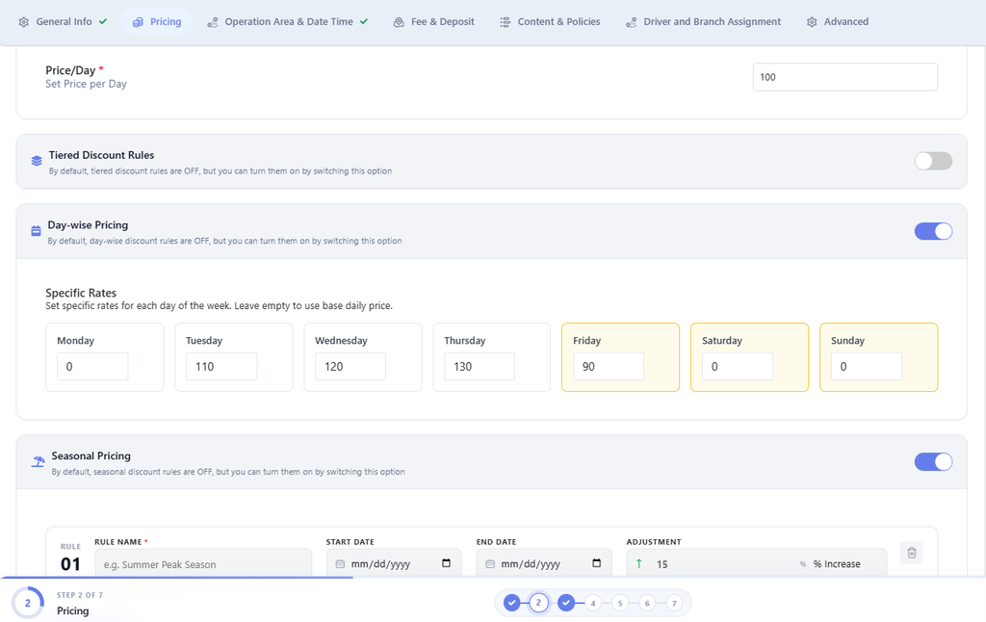Click the STEP 2 OF 7 label

(80, 595)
